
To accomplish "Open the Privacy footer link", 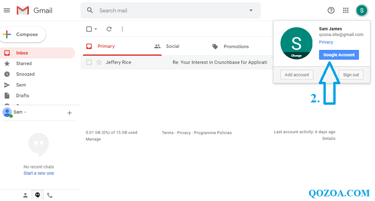I will (184, 133).
